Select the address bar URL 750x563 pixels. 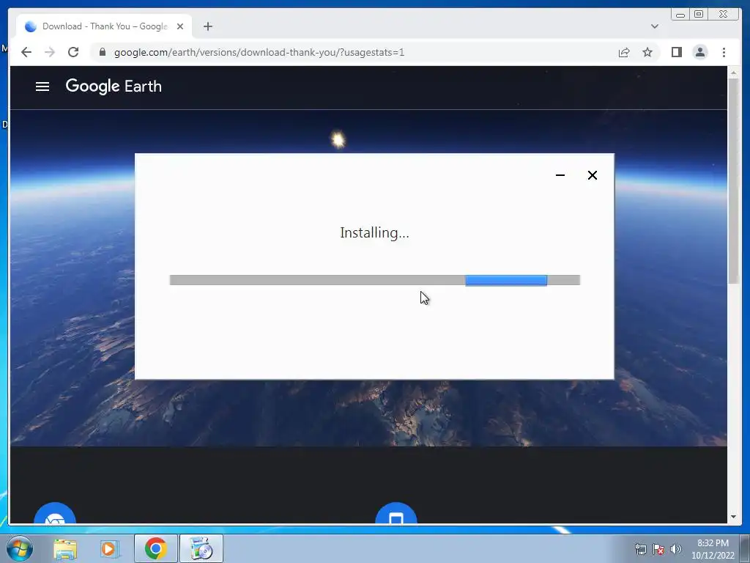click(259, 52)
